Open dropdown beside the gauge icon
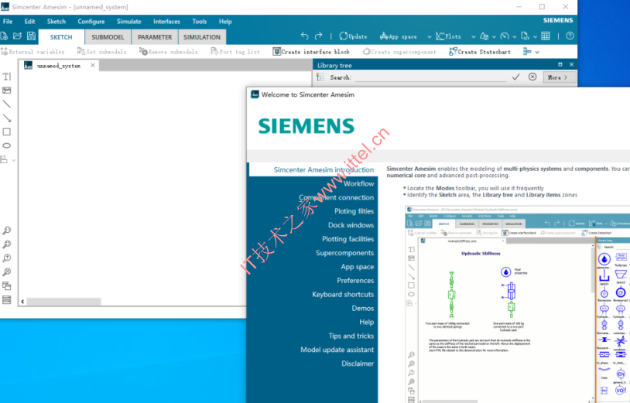Viewport: 630px width, 403px height. click(x=514, y=37)
